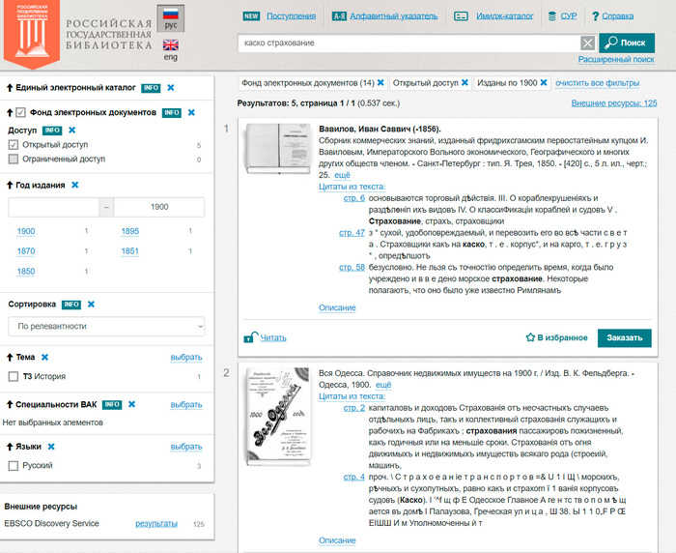Collapse Фонд электронных документов section arrow
Screen dimensions: 676x553
pos(10,113)
